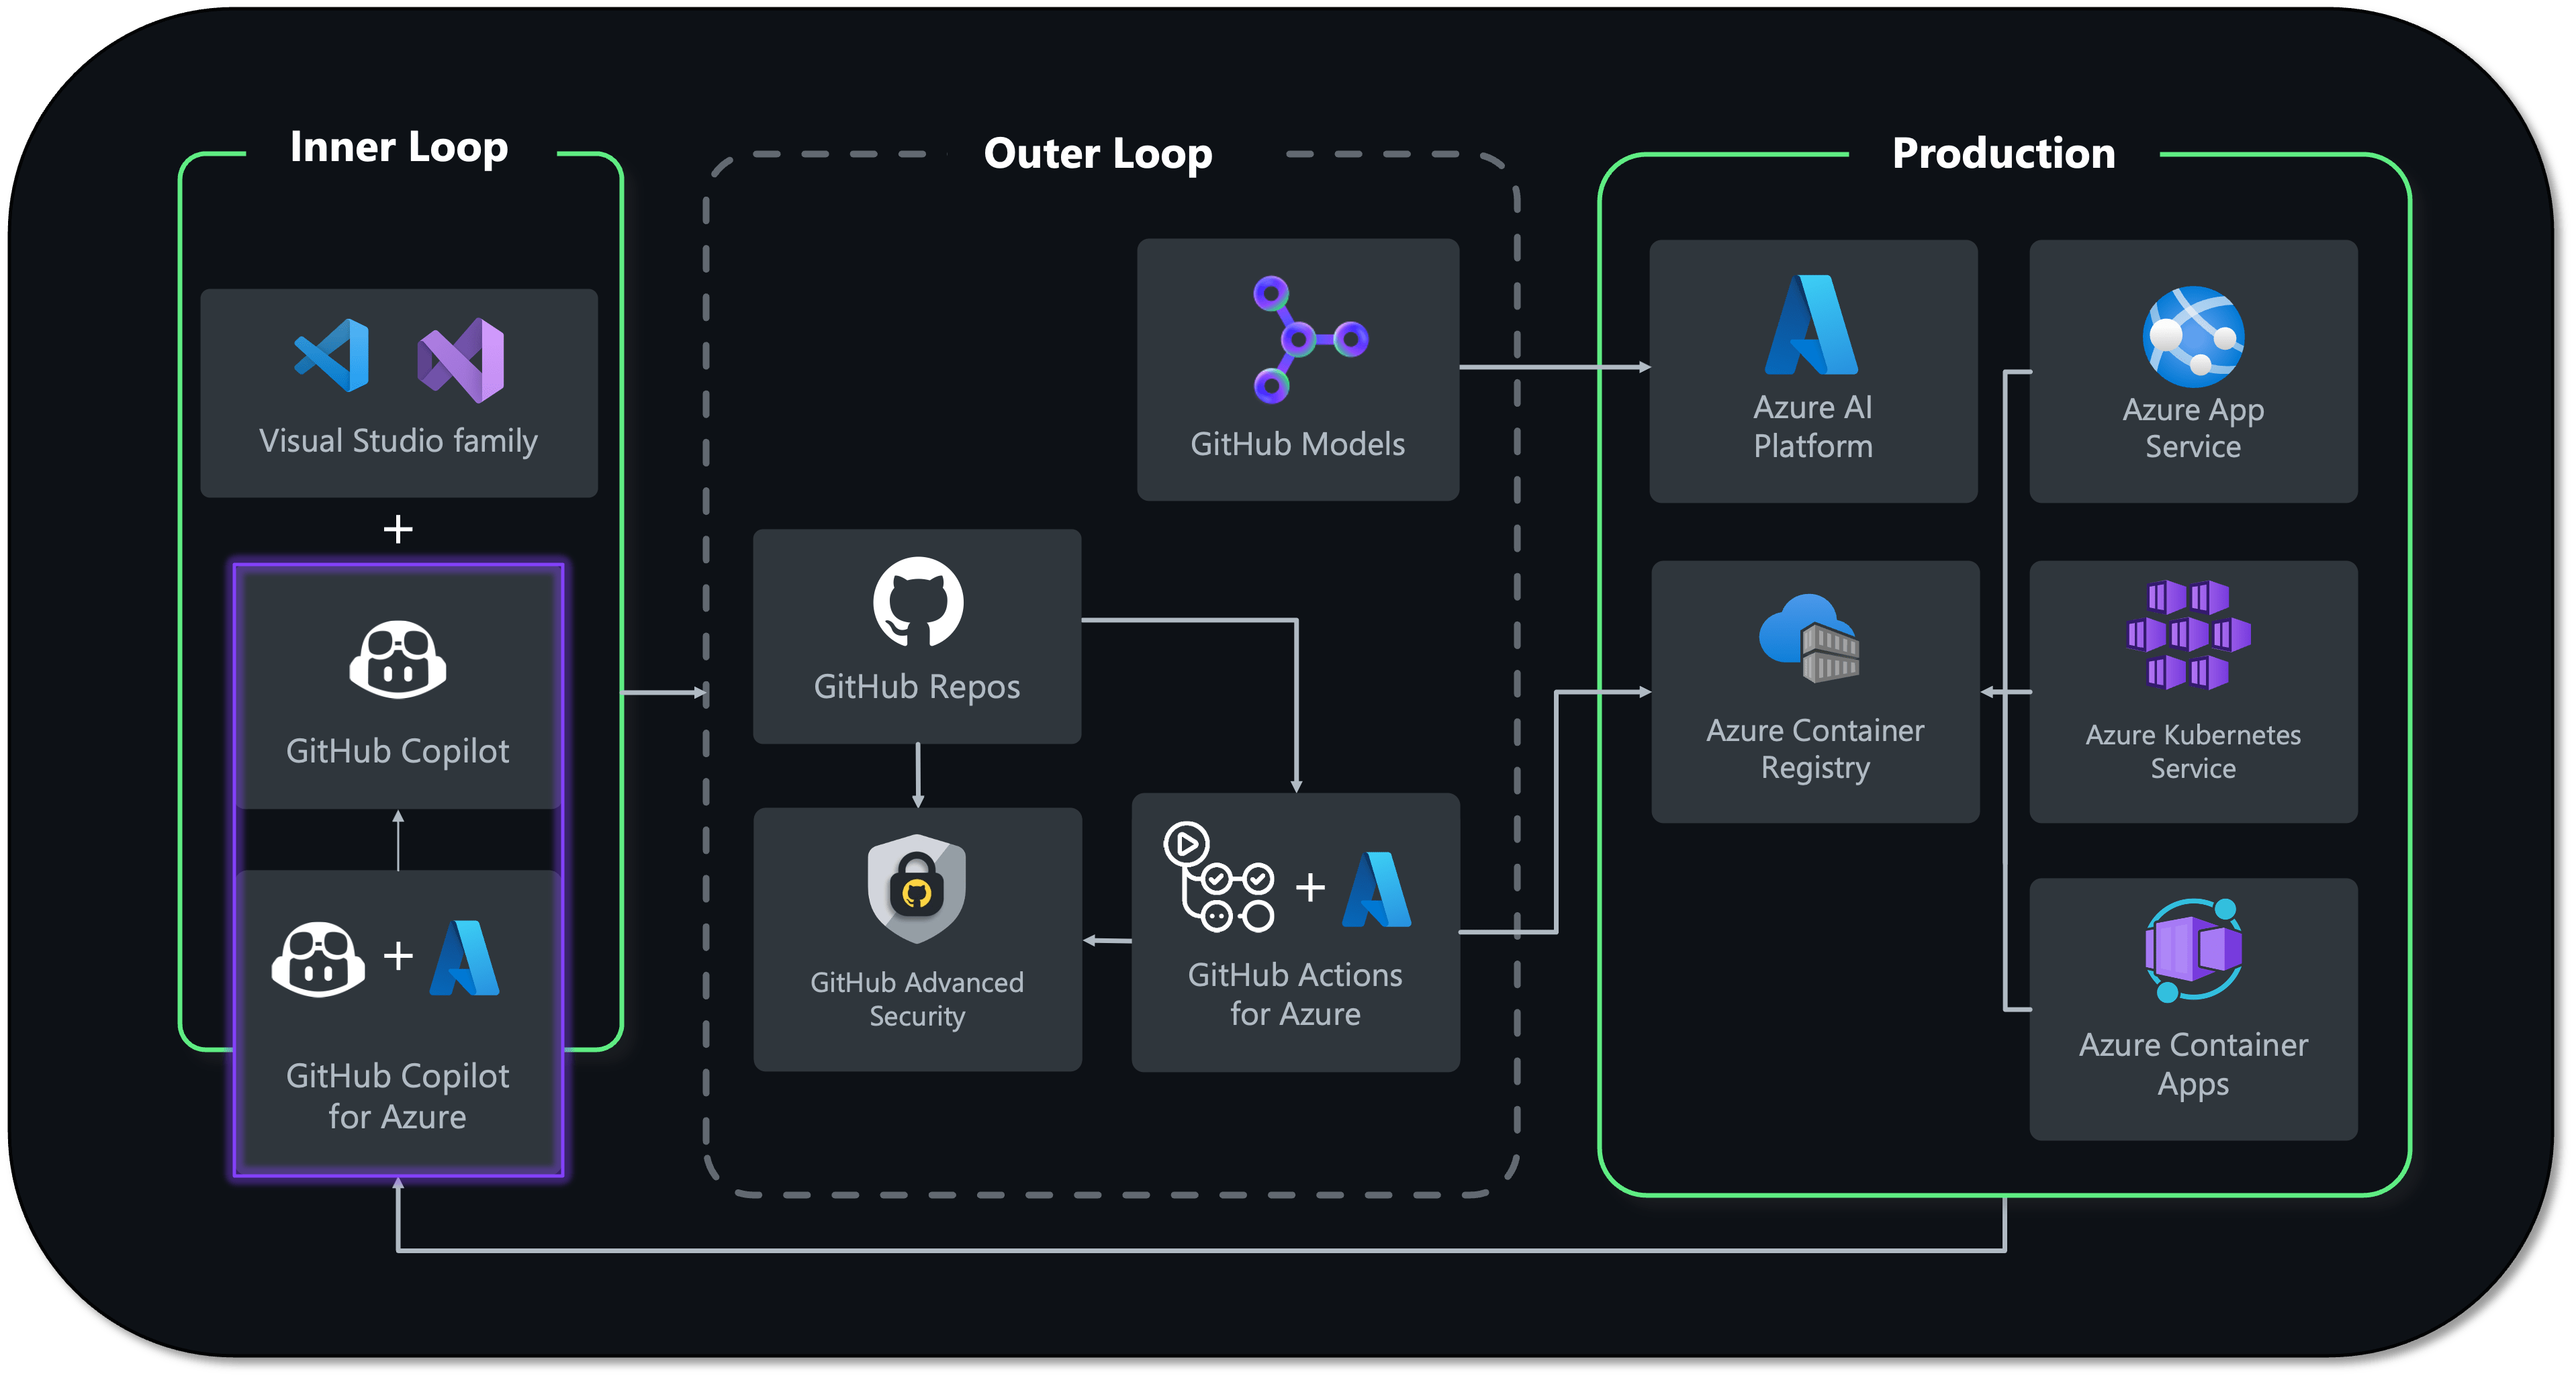Click the purple-highlighted Copilot container
Image resolution: width=2576 pixels, height=1378 pixels.
pyautogui.click(x=398, y=865)
